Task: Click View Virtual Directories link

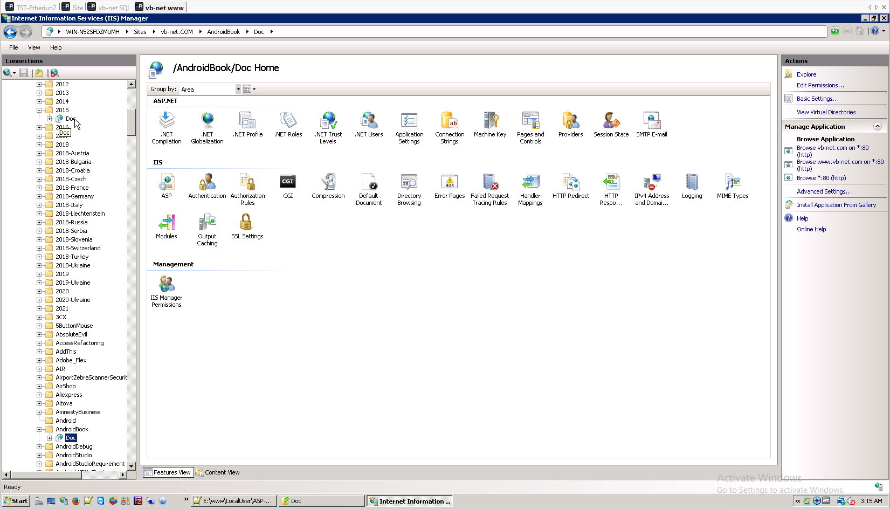Action: click(x=826, y=112)
